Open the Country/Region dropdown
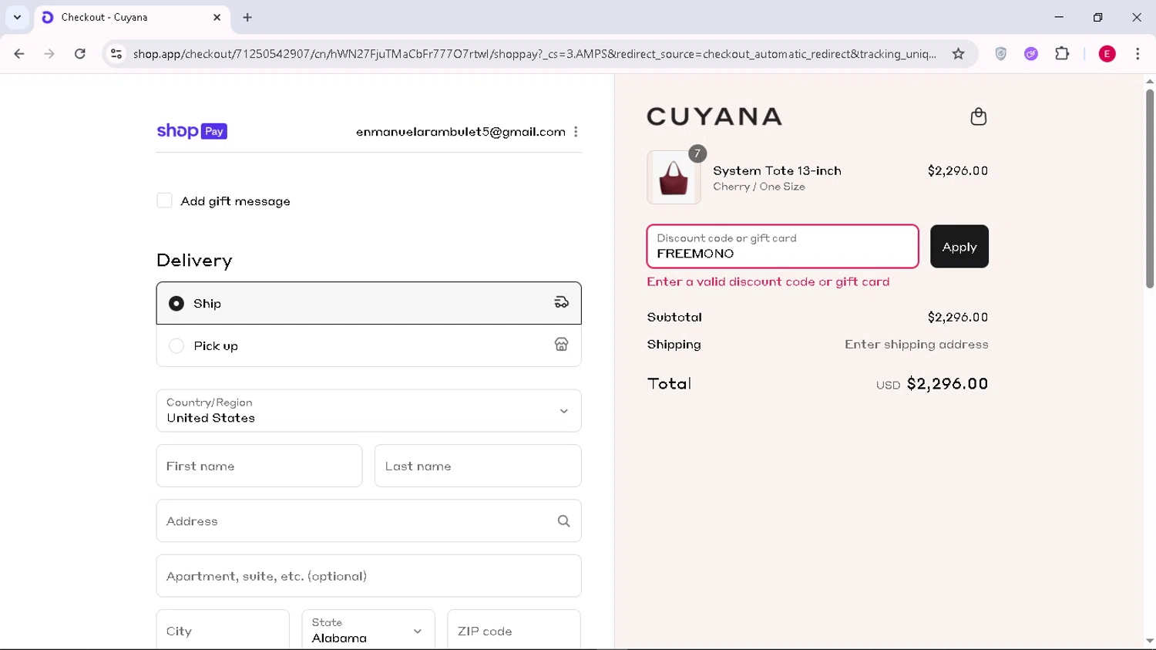The width and height of the screenshot is (1156, 650). pos(368,410)
